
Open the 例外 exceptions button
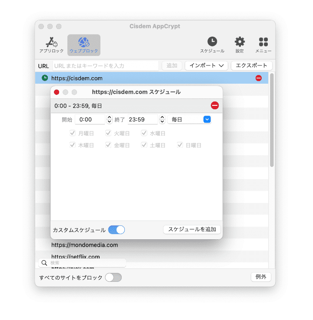pyautogui.click(x=261, y=277)
